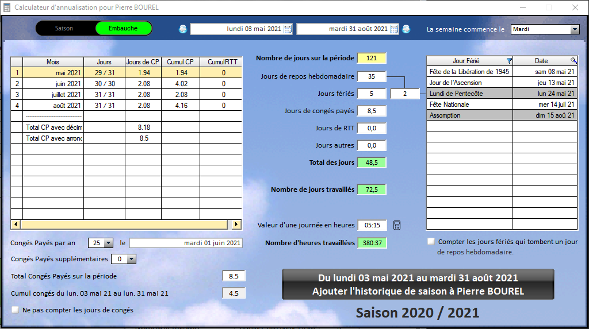The height and width of the screenshot is (329, 589).
Task: Click the Total Congés Payés sur la période field
Action: [x=234, y=276]
